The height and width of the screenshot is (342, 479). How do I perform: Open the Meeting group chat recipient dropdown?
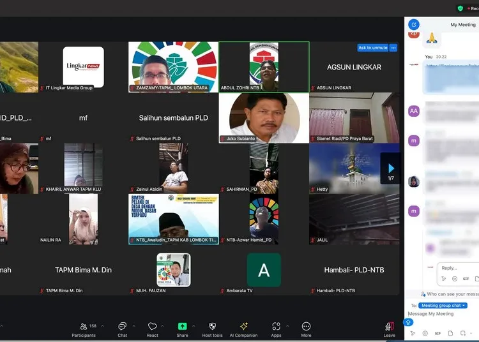point(443,306)
